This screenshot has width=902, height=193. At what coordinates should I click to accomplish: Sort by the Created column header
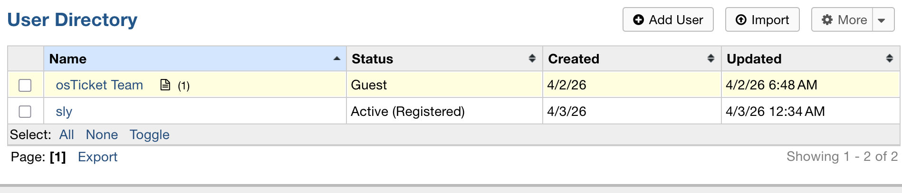coord(574,59)
